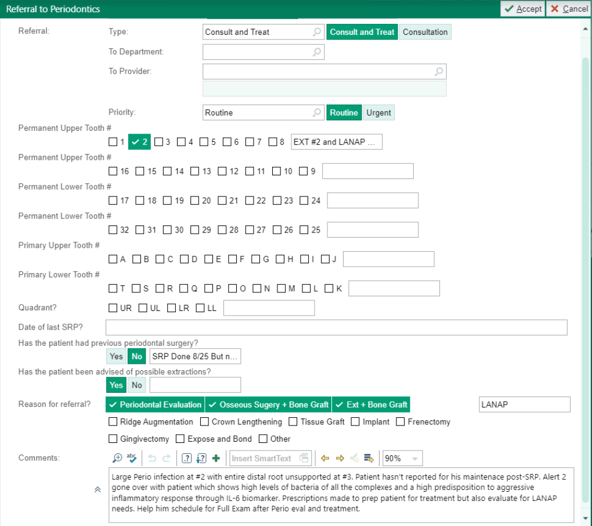Image resolution: width=592 pixels, height=526 pixels.
Task: Click the To Provider input field
Action: point(324,71)
